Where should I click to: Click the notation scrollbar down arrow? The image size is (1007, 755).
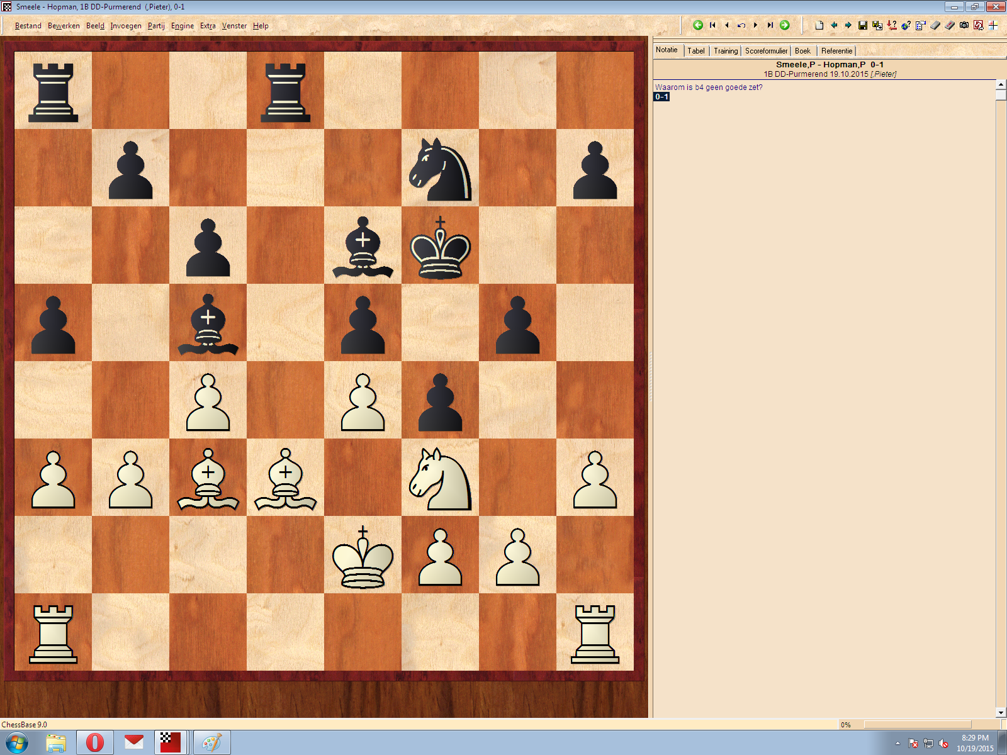(x=1001, y=712)
